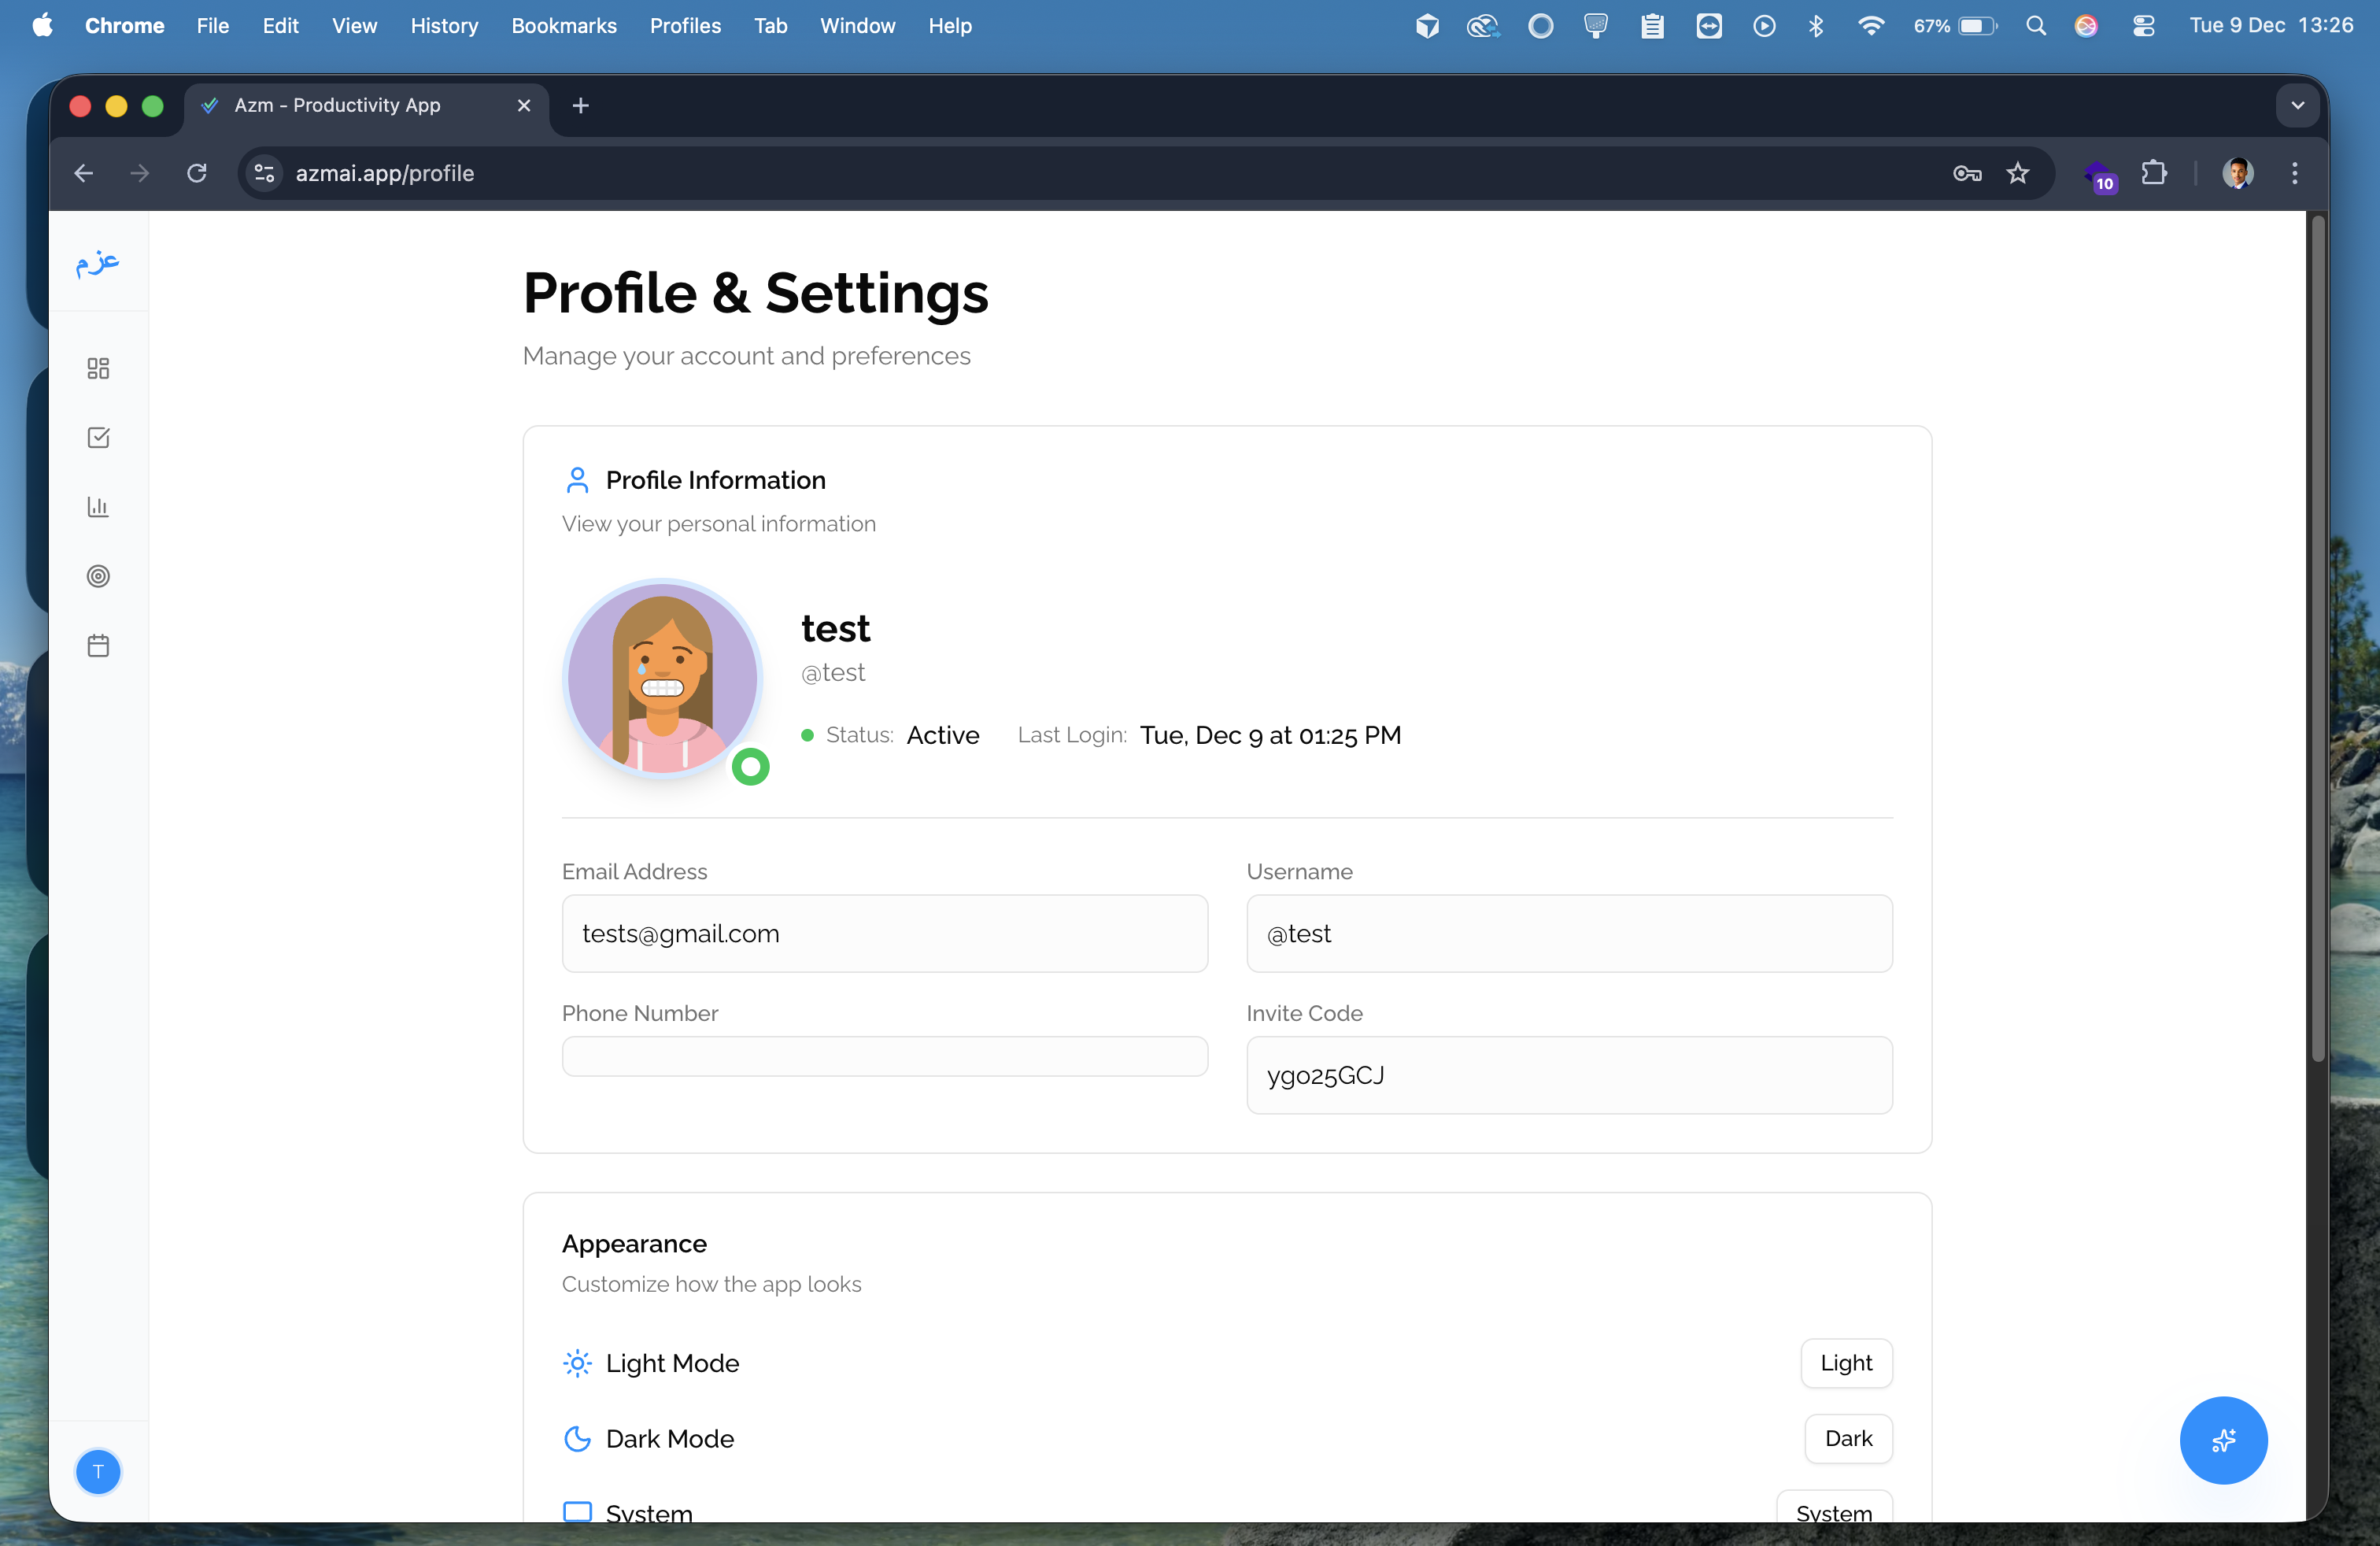Expand the Chrome tab search dropdown arrow
This screenshot has height=1546, width=2380.
tap(2297, 106)
